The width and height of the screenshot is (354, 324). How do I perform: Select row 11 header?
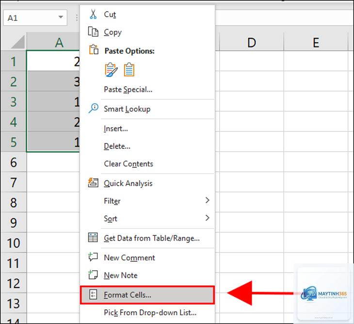click(x=14, y=262)
